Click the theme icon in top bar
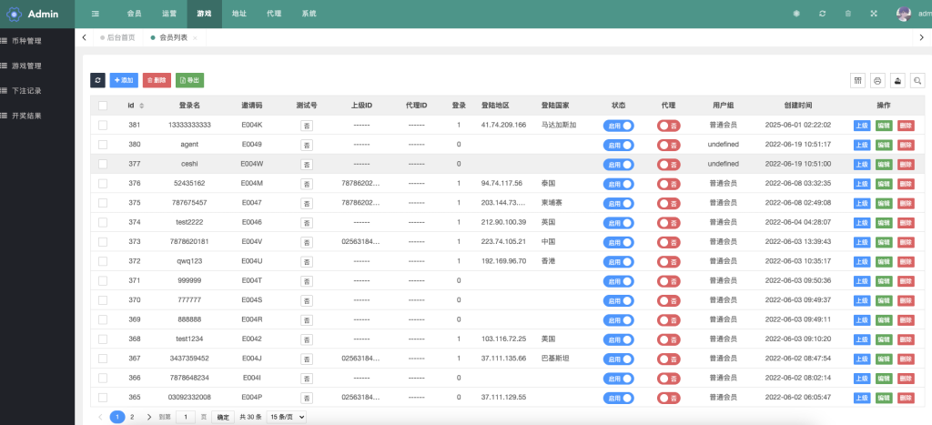The height and width of the screenshot is (425, 932). click(796, 14)
